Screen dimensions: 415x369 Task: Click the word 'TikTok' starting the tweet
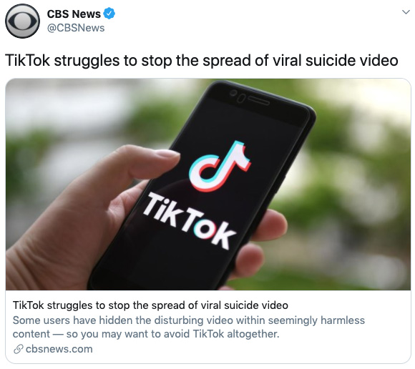(27, 60)
